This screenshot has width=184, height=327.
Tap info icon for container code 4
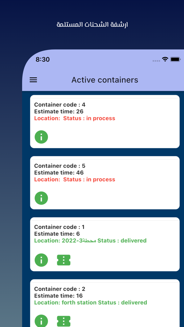point(41,137)
